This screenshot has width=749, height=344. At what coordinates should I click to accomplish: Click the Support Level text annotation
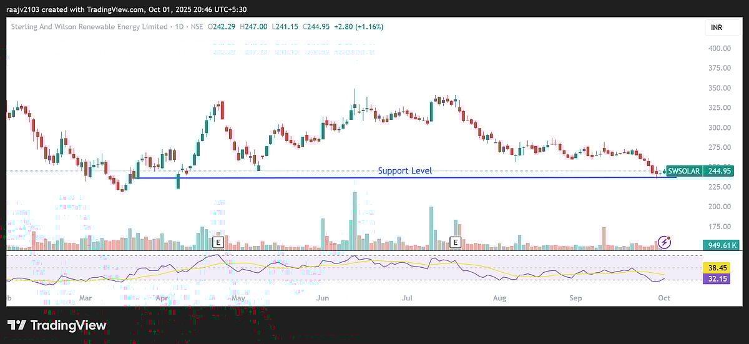coord(404,170)
